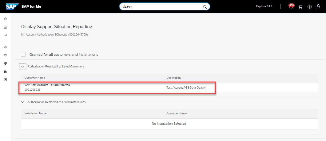Open the bar chart reporting icon
This screenshot has height=141, width=326.
5,35
